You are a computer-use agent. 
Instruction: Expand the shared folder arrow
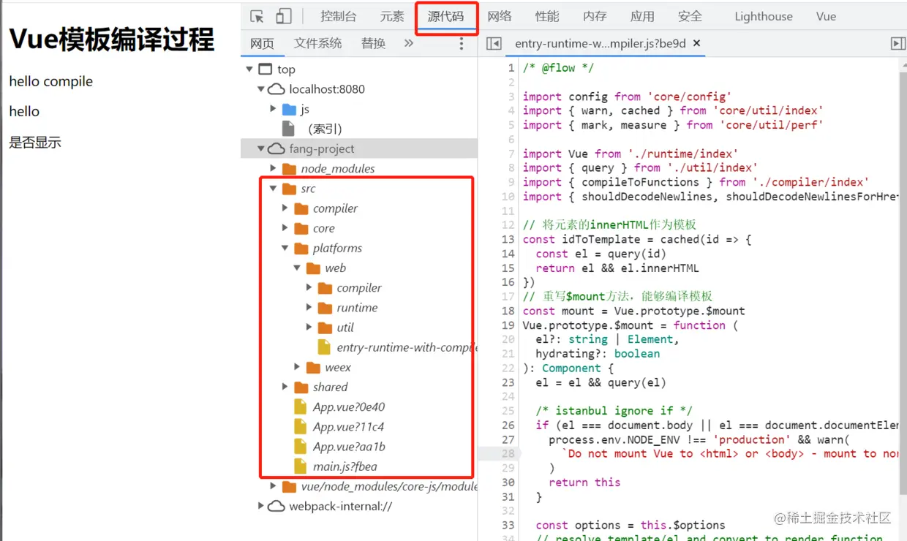click(x=285, y=387)
